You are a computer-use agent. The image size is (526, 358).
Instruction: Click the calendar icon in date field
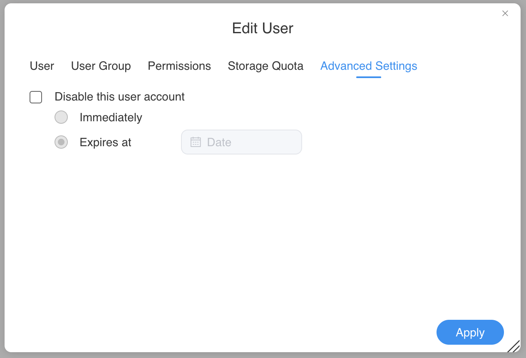click(196, 142)
